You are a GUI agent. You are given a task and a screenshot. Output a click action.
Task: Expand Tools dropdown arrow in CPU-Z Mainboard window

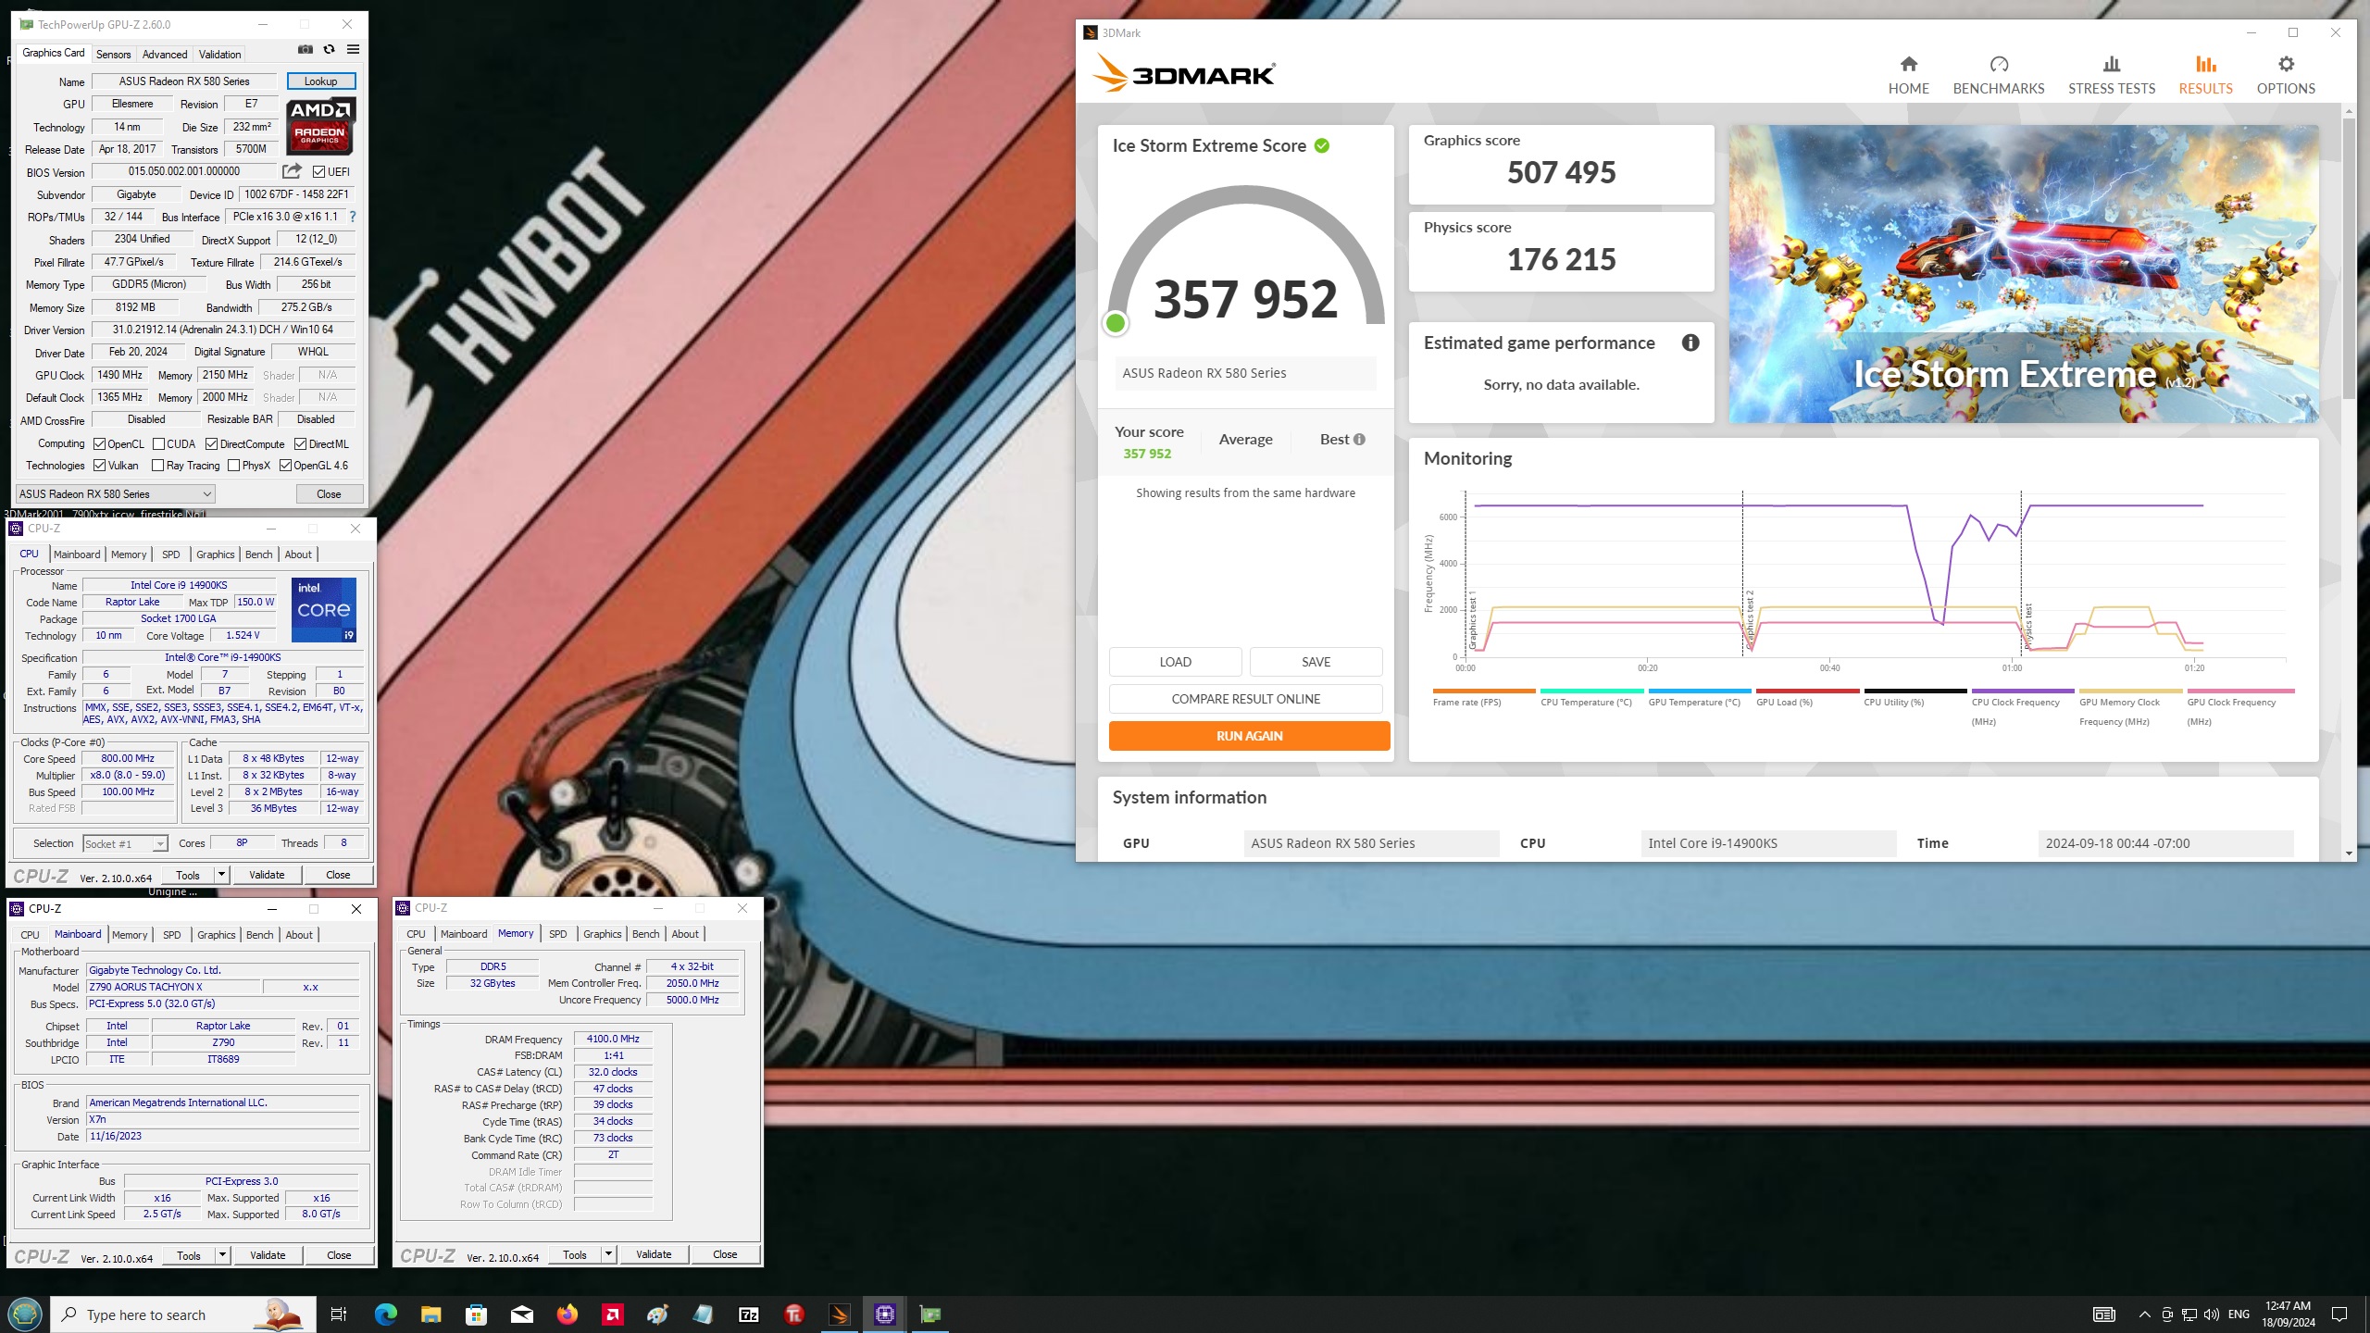[x=222, y=1255]
